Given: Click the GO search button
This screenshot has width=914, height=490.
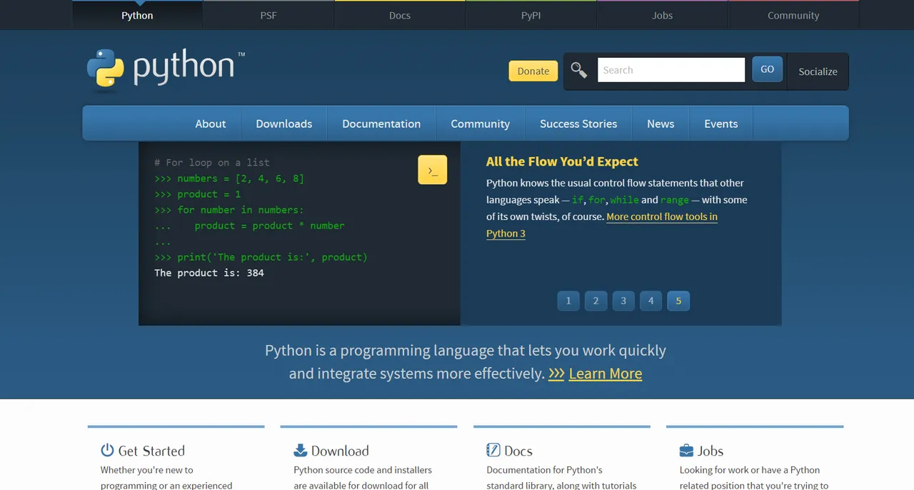Looking at the screenshot, I should coord(768,69).
